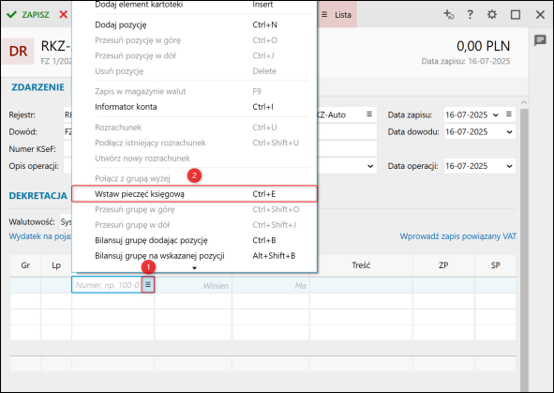Expand the Data dowodu date dropdown
554x393 pixels.
509,132
